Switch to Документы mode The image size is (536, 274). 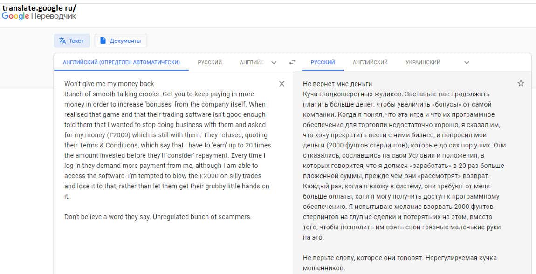pyautogui.click(x=121, y=40)
